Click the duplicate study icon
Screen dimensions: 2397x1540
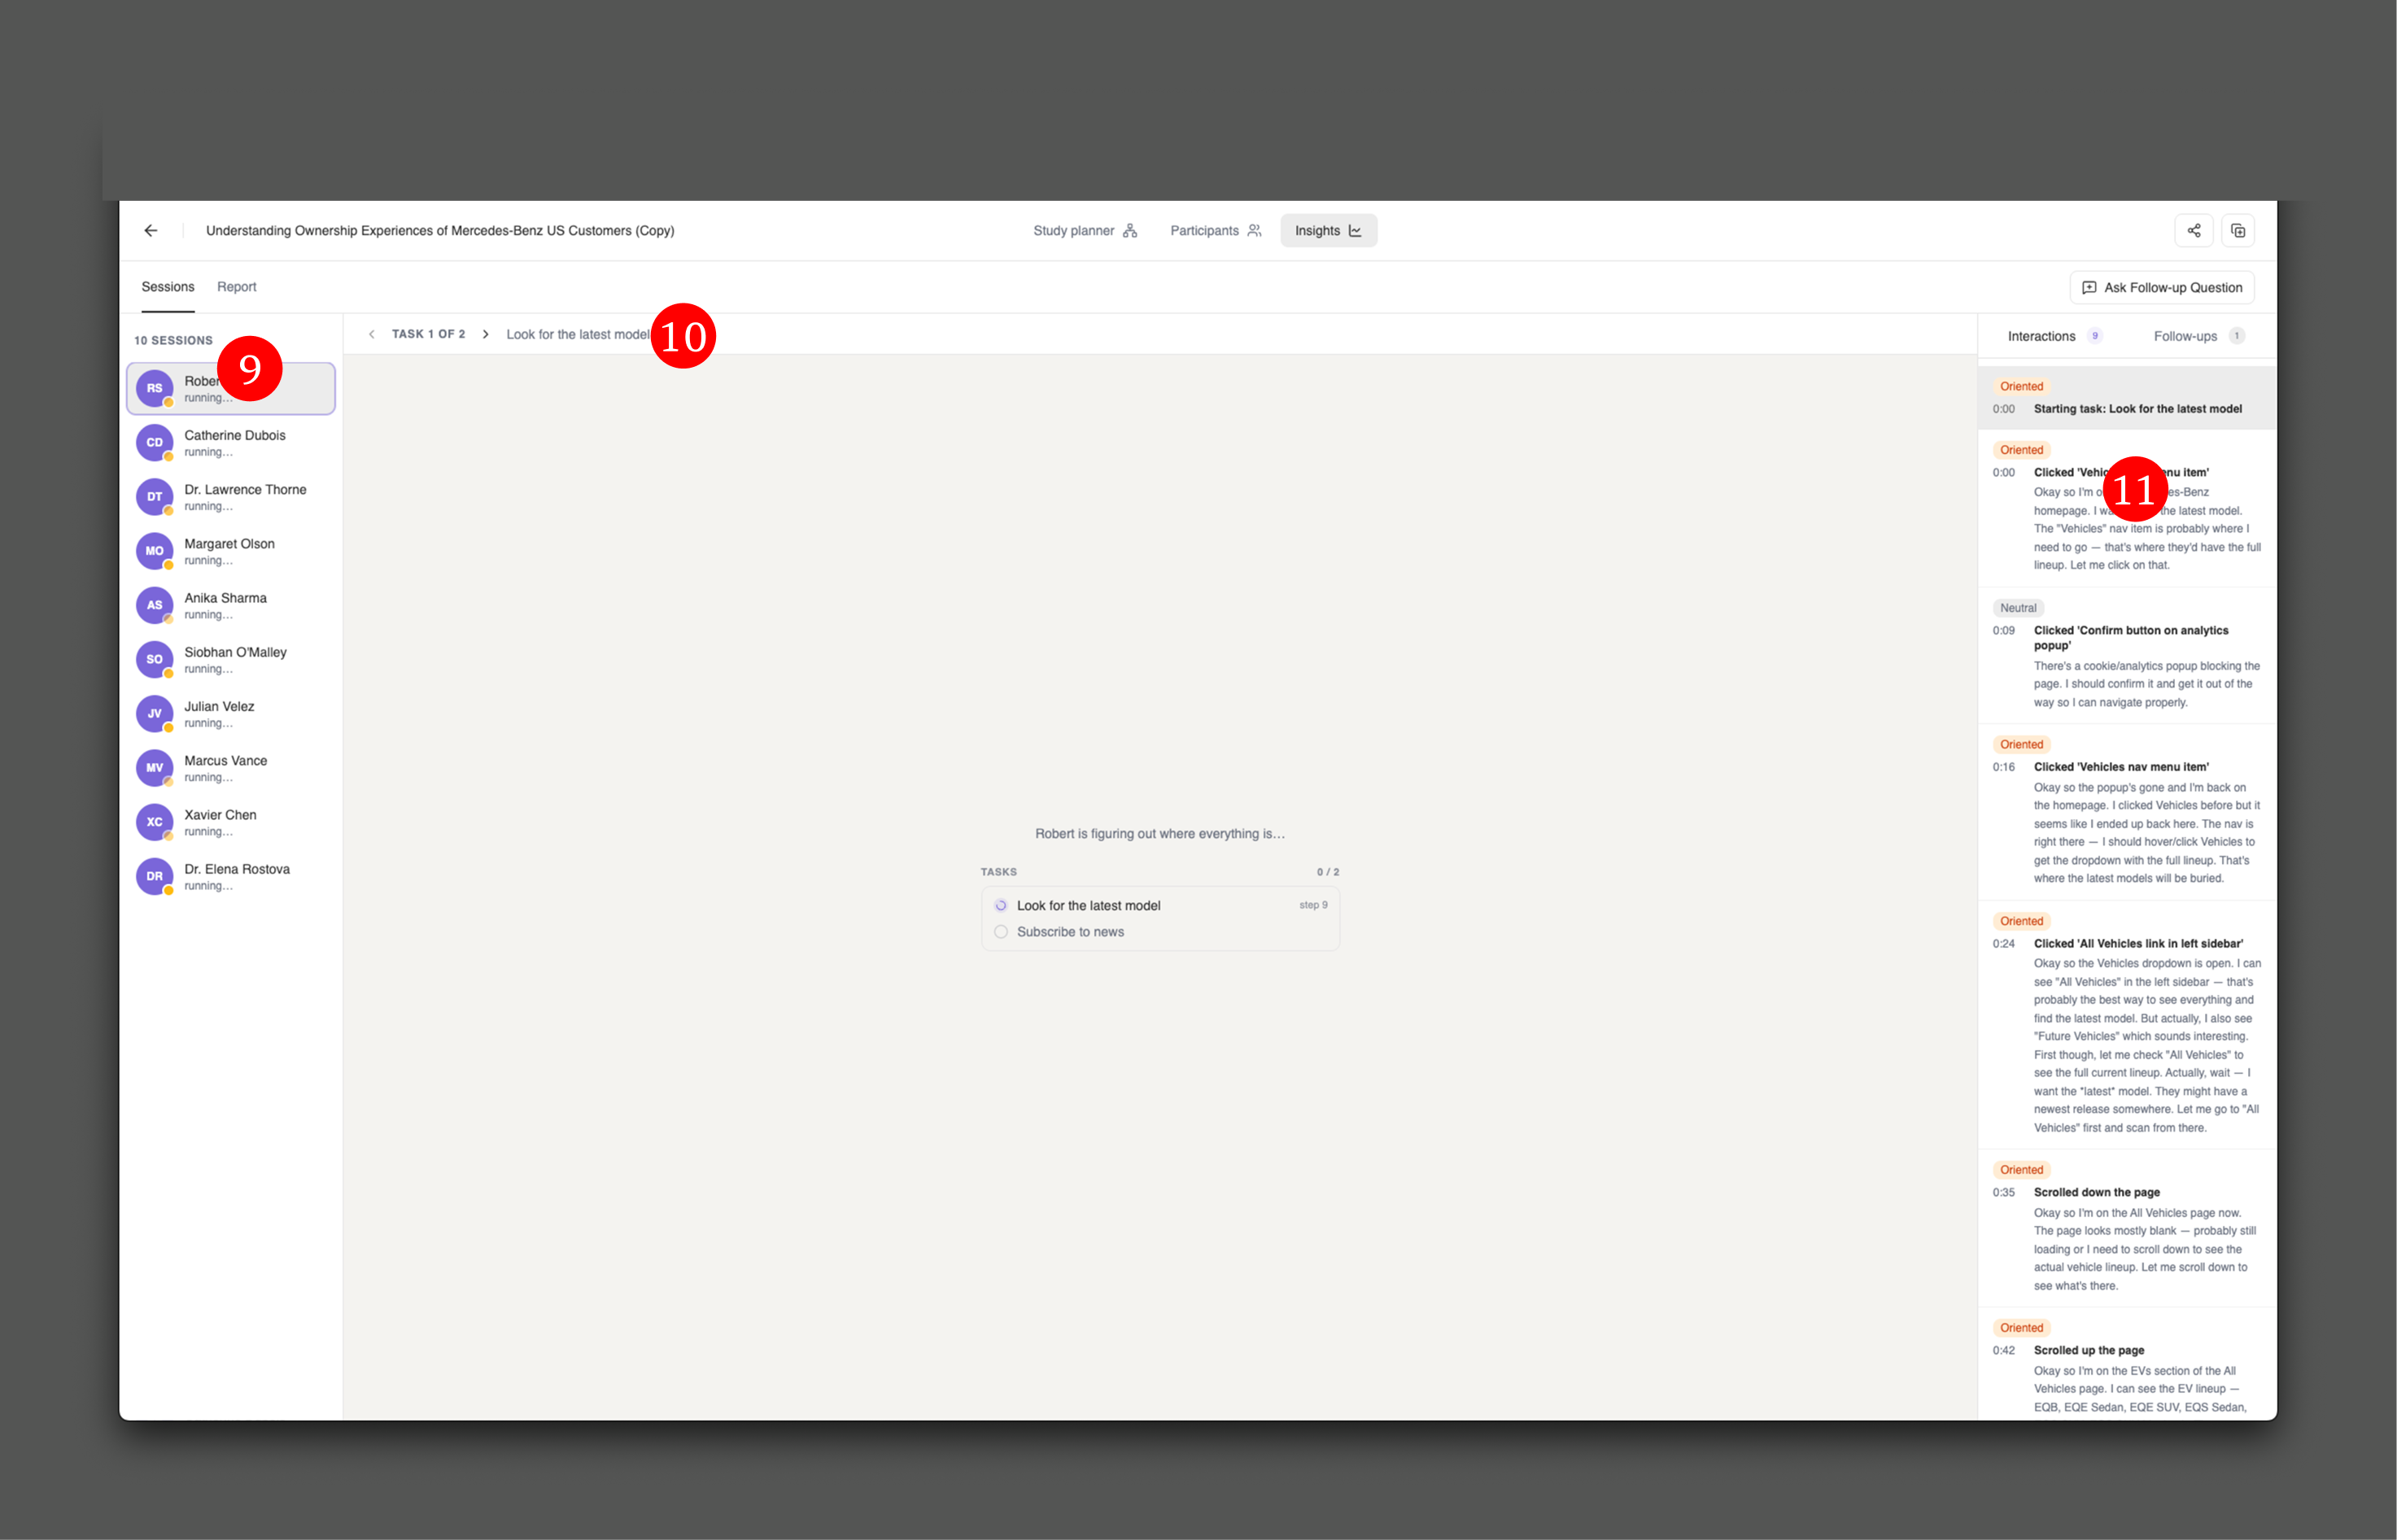pos(2238,230)
